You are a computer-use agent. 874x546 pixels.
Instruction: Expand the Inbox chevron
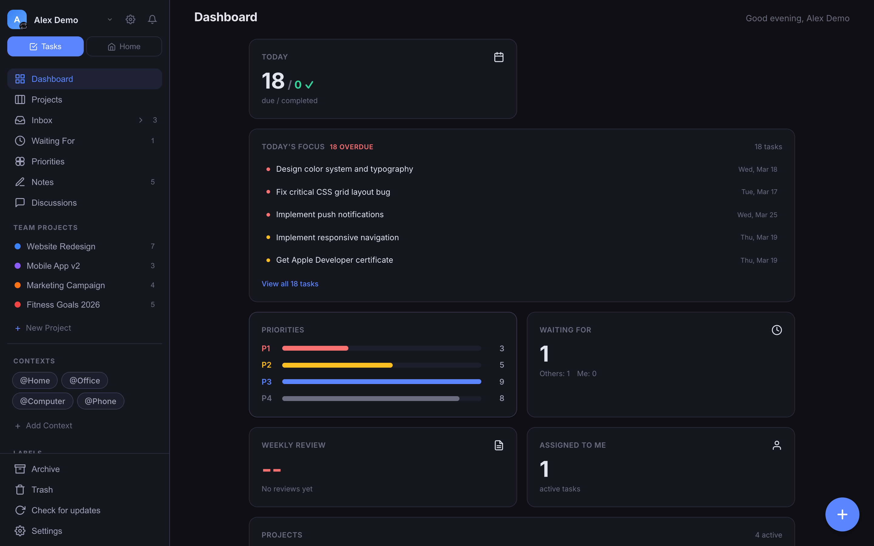(141, 120)
